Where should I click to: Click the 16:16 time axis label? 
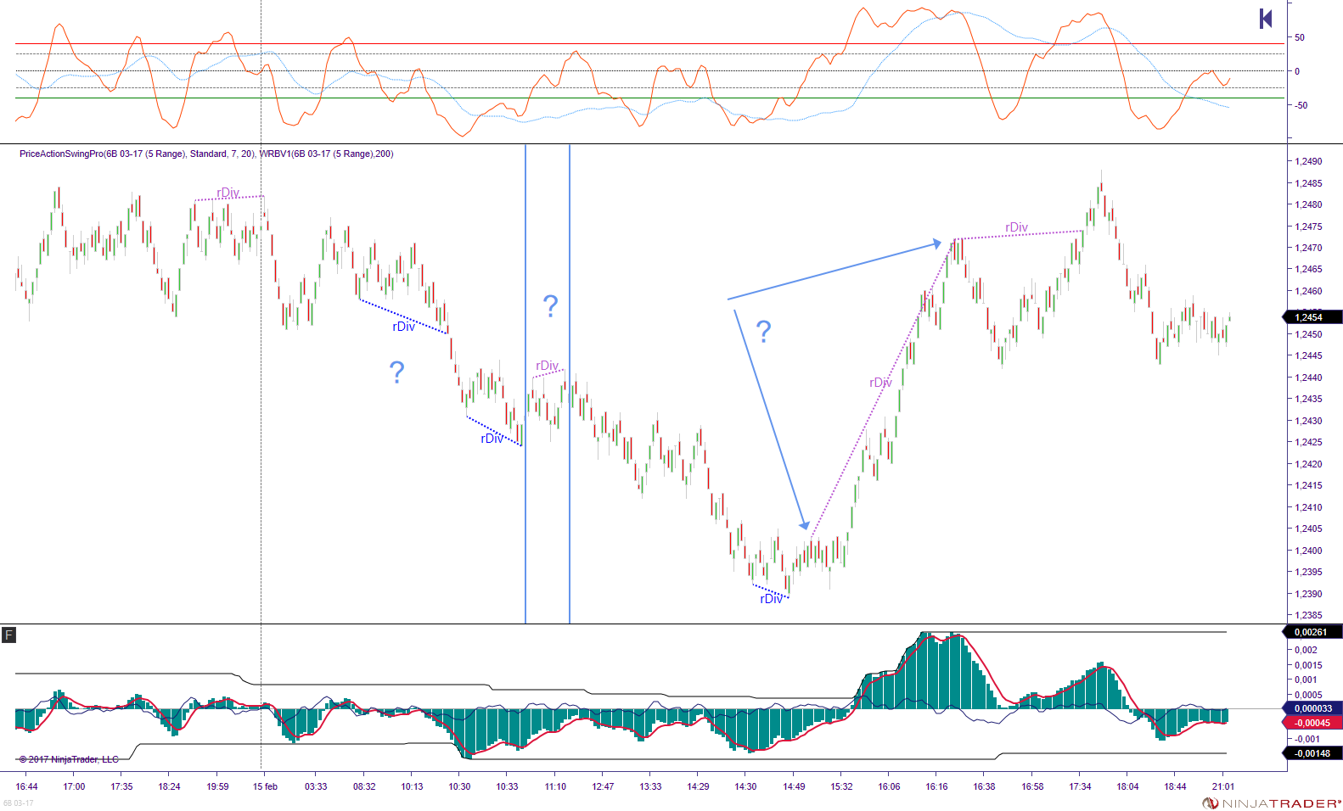click(x=936, y=786)
